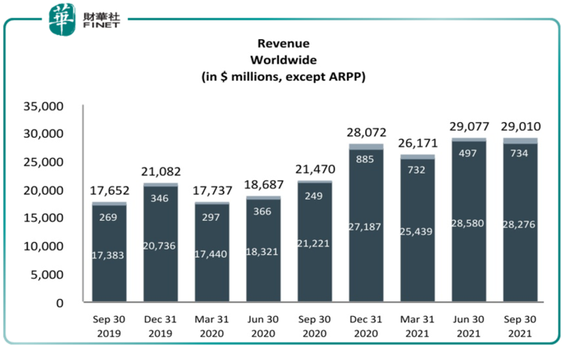Click the FINET logo icon
564x349 pixels.
point(62,20)
